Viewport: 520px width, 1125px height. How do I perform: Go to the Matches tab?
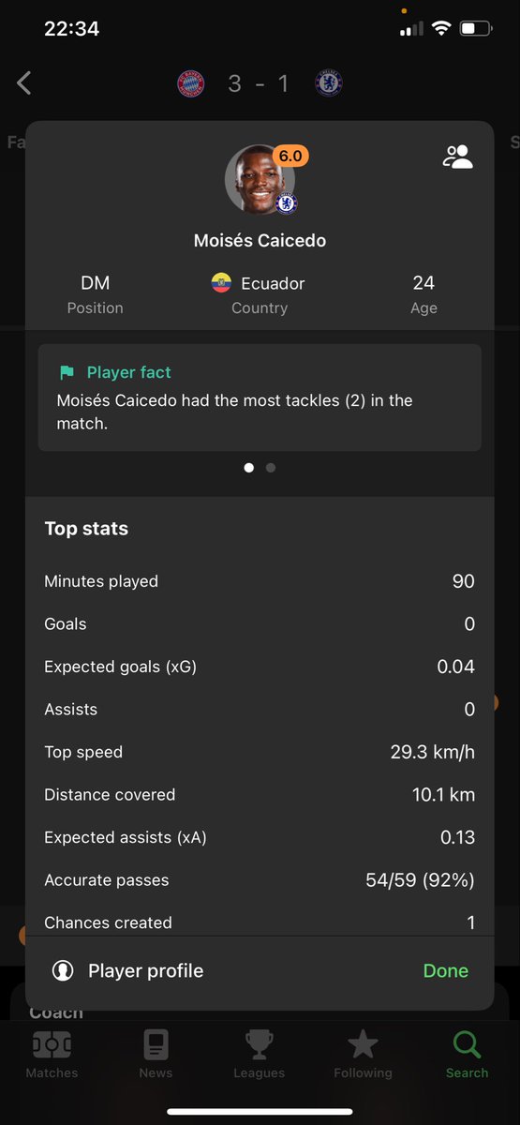tap(52, 1055)
